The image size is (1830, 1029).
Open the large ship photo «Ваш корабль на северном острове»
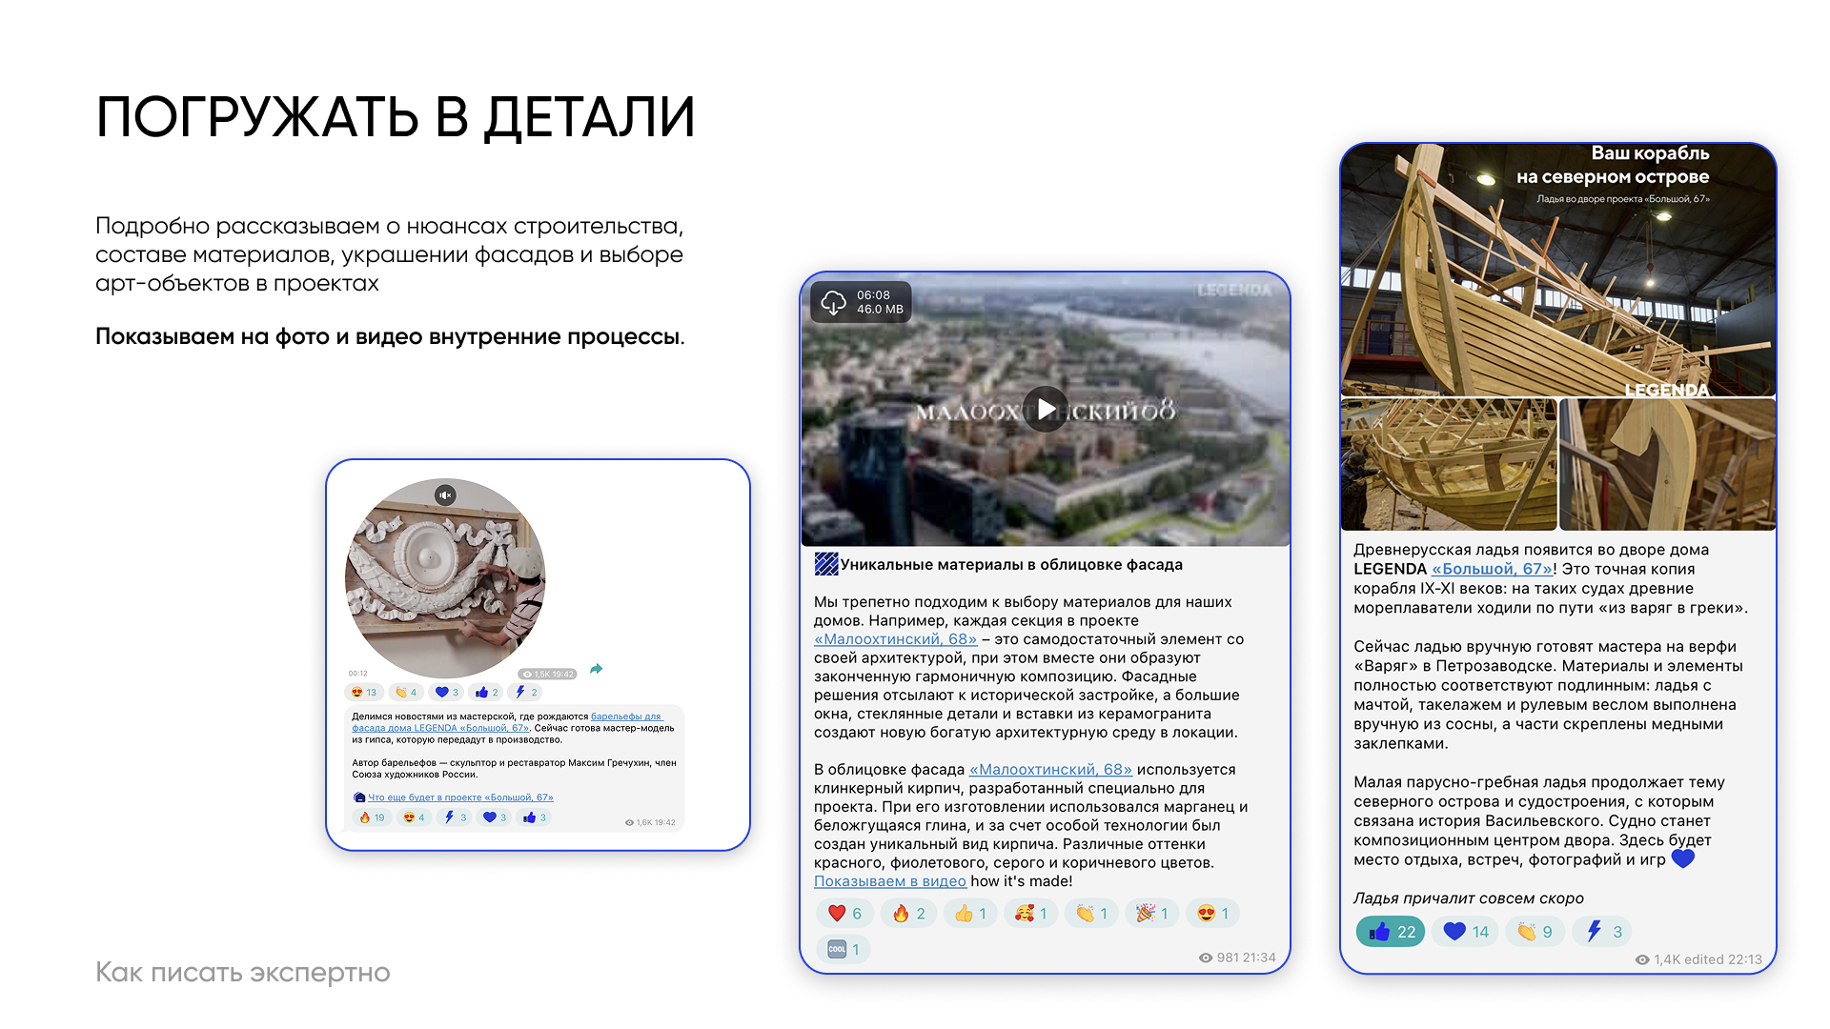[1558, 270]
